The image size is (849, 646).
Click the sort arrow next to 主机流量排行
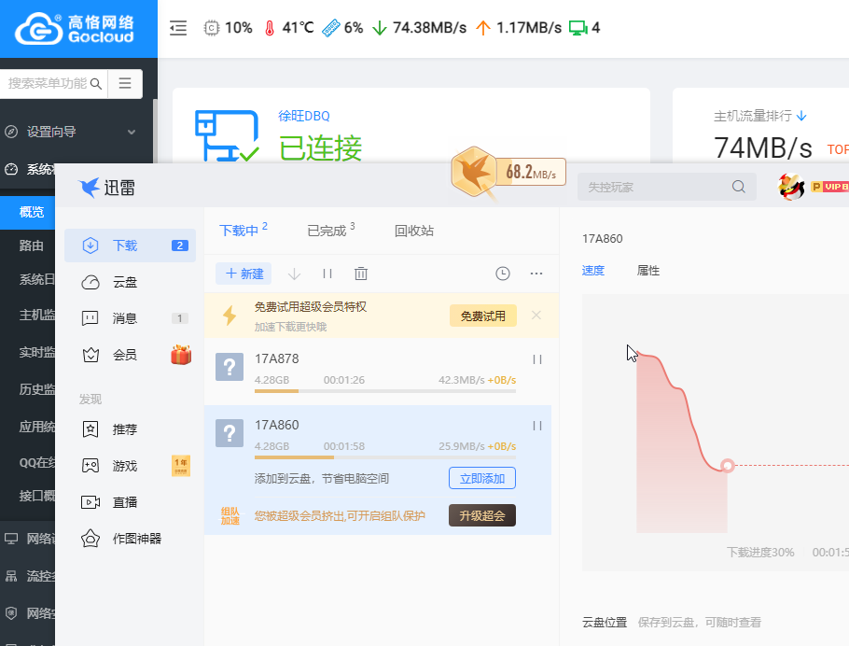(x=802, y=116)
